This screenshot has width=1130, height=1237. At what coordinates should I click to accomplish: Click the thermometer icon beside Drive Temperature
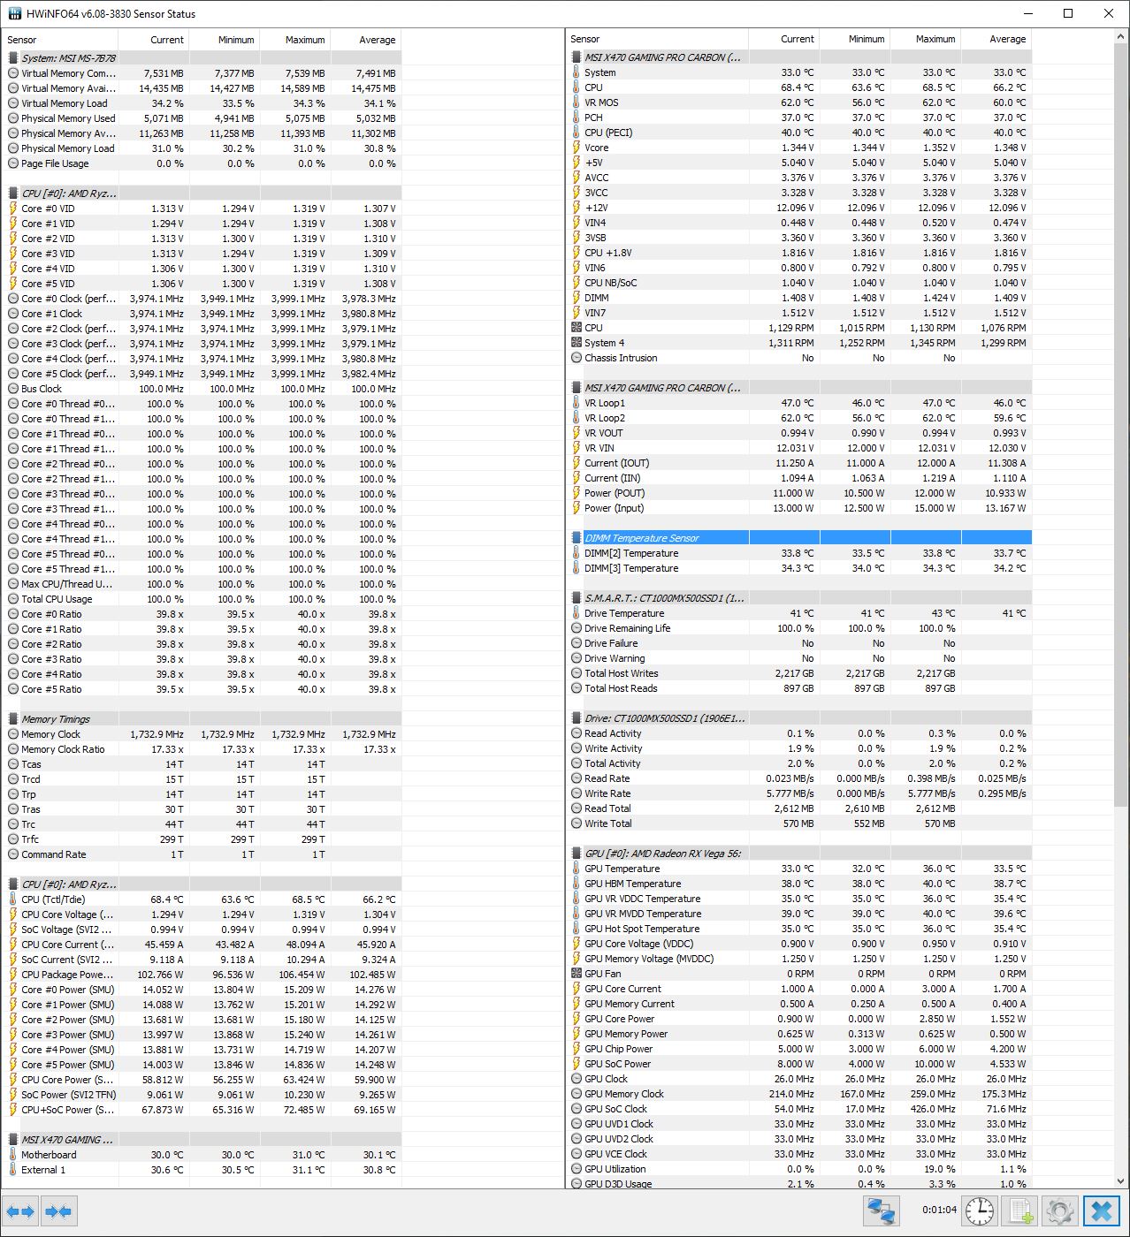(x=576, y=613)
